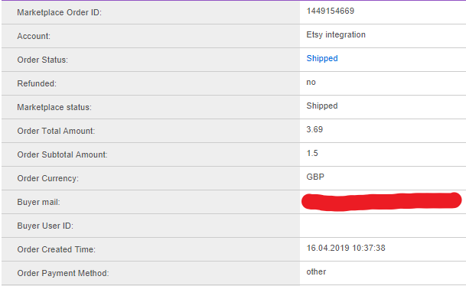The height and width of the screenshot is (286, 466).
Task: Click the Order Payment Method label
Action: coord(63,273)
